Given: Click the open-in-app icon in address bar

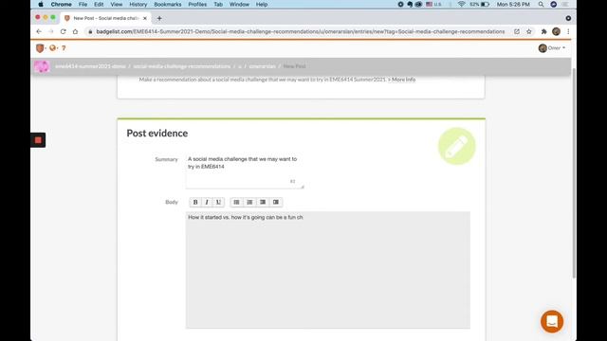Looking at the screenshot, I should [517, 31].
